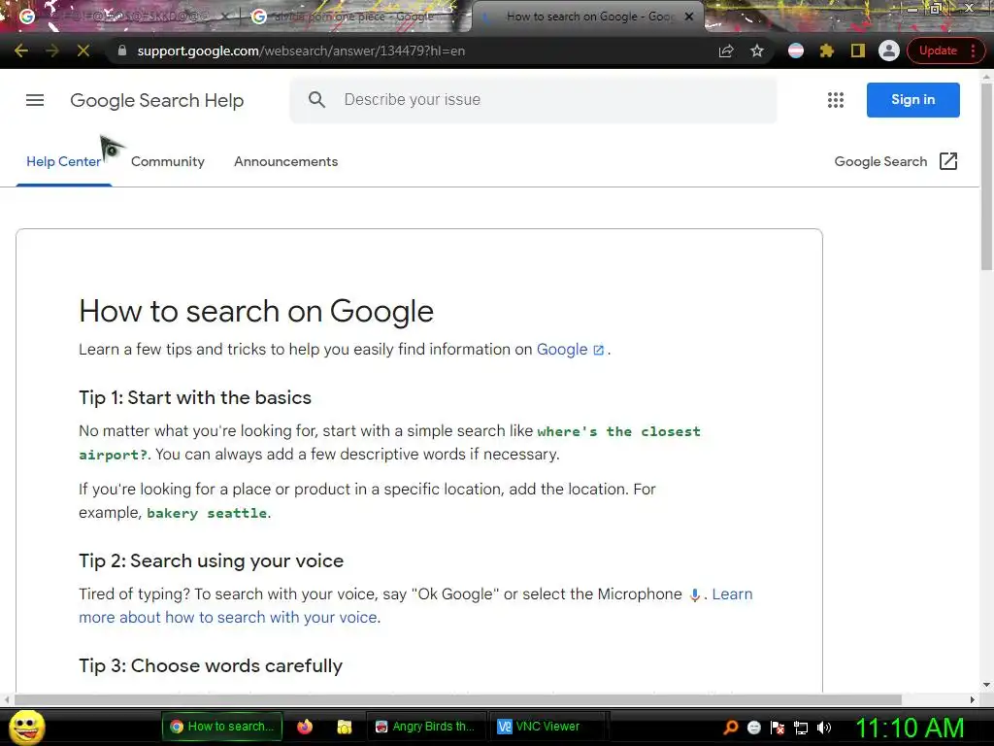The width and height of the screenshot is (994, 746).
Task: Stop page loading with the X button
Action: pyautogui.click(x=83, y=51)
